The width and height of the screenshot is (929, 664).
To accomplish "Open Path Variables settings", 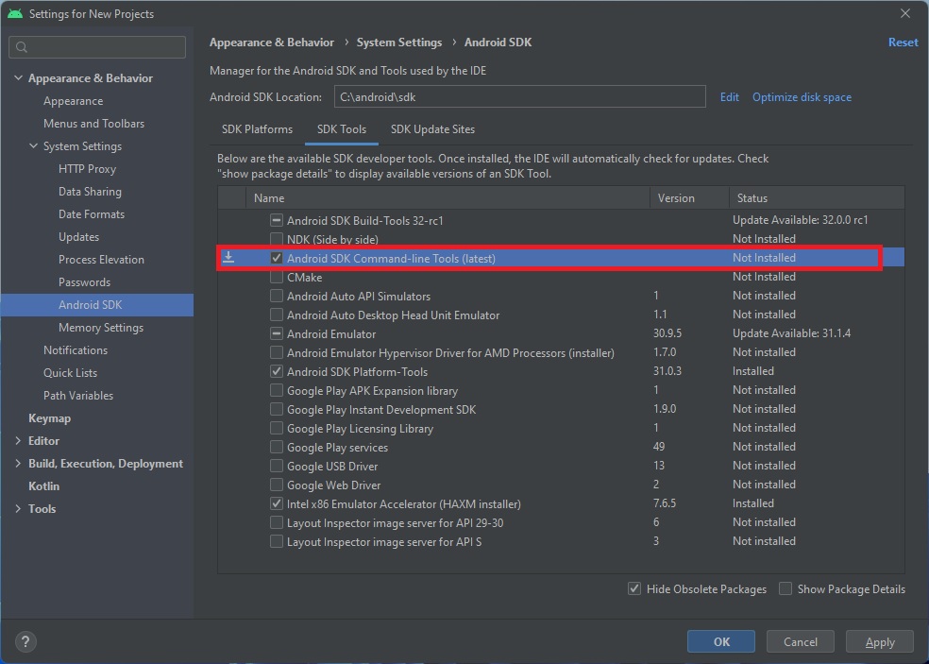I will pos(78,396).
